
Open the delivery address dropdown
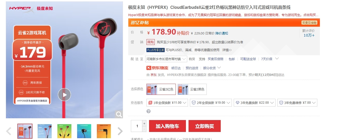coord(166,59)
